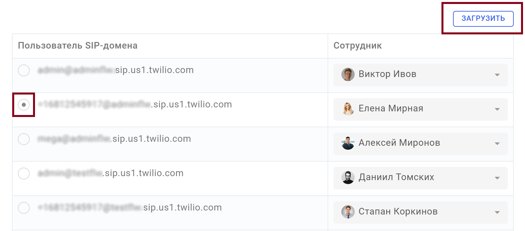Click the Пользователь SIP-домена column header

[x=78, y=46]
